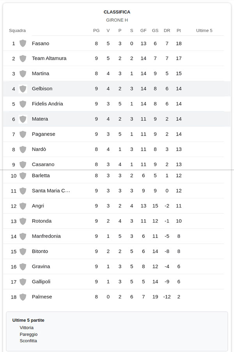Open the Fidelis Andria team page
The width and height of the screenshot is (234, 352).
pos(47,104)
